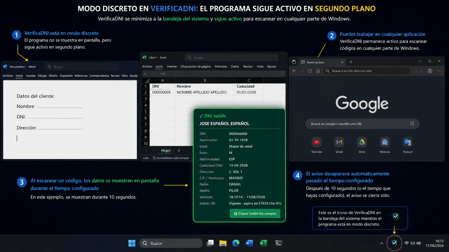
Task: Open the Word icon on the taskbar
Action: (x=249, y=243)
